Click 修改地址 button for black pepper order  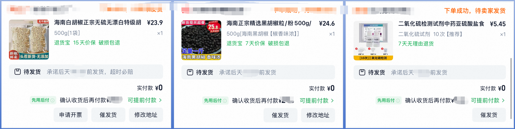click(x=318, y=115)
